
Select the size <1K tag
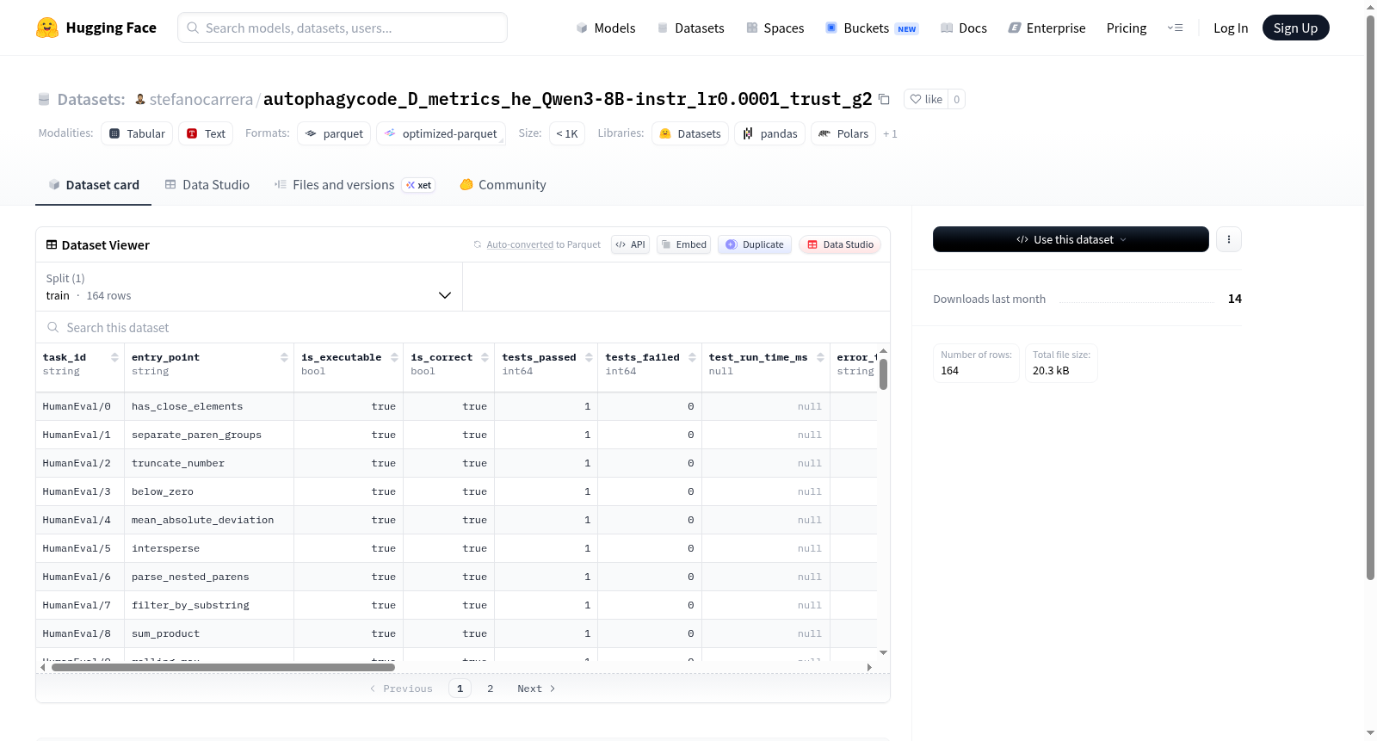pos(567,133)
